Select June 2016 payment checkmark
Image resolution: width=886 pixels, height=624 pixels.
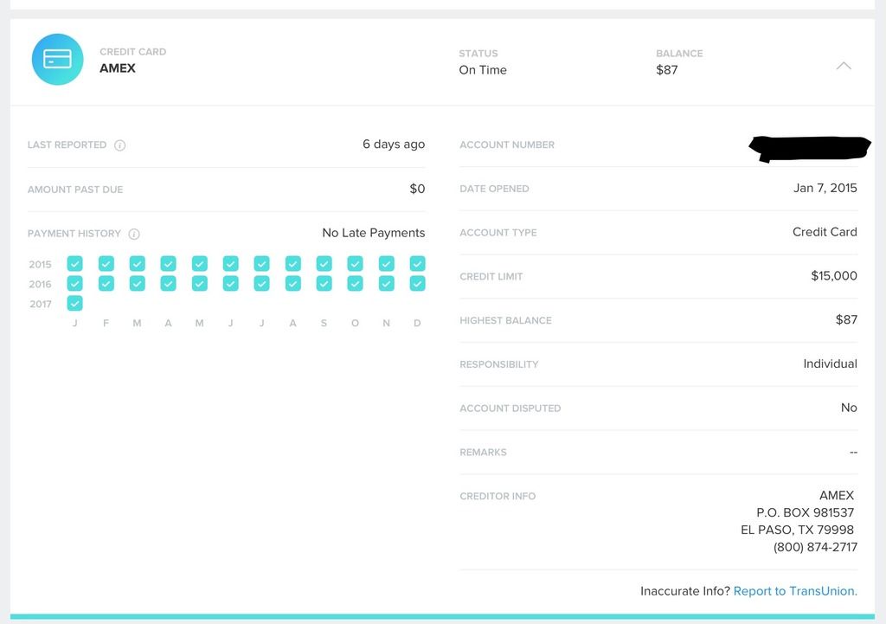pos(230,283)
